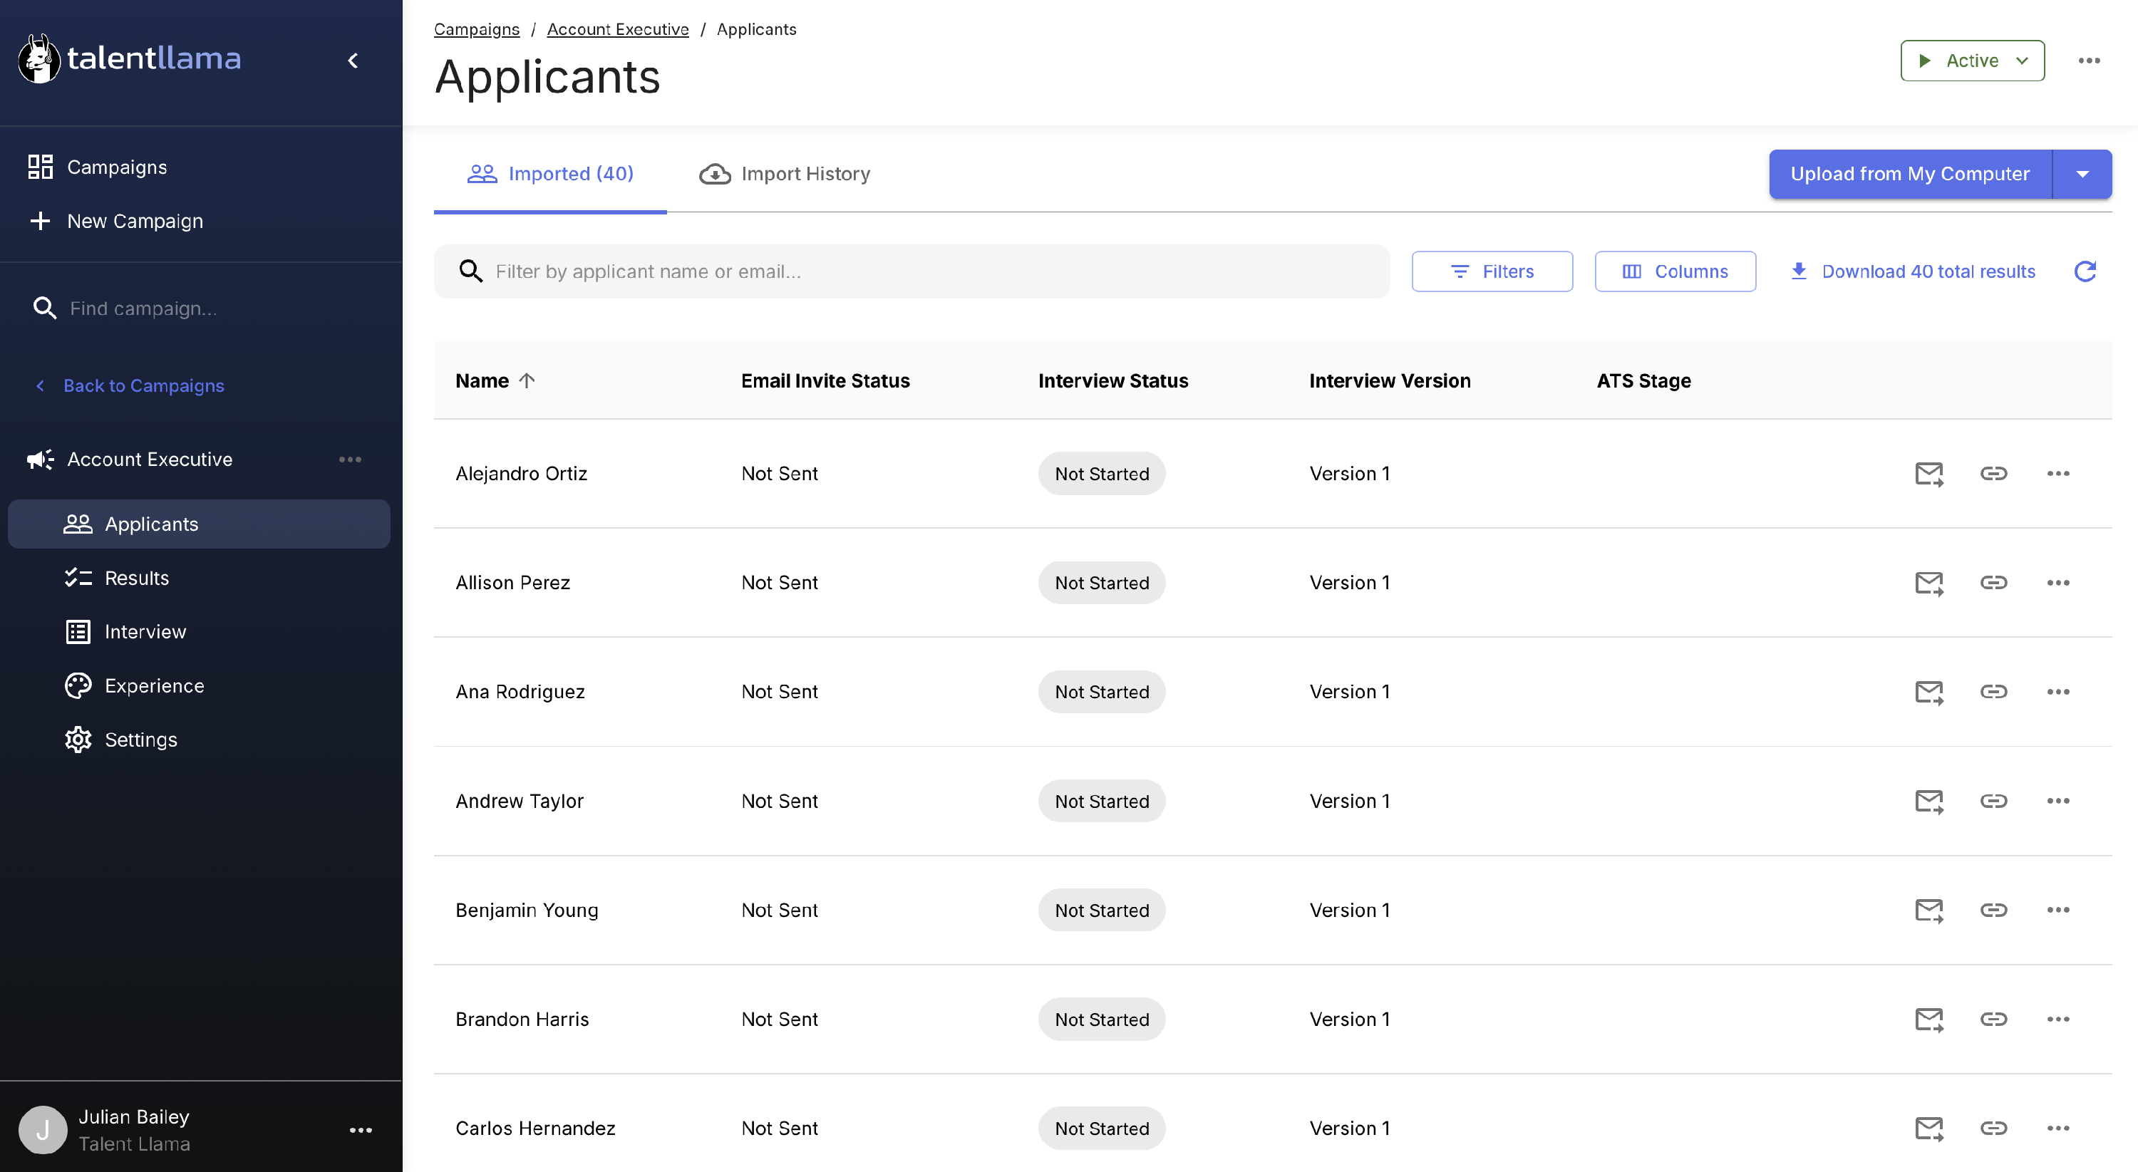
Task: Send email invite to Benjamin Young
Action: coord(1929,910)
